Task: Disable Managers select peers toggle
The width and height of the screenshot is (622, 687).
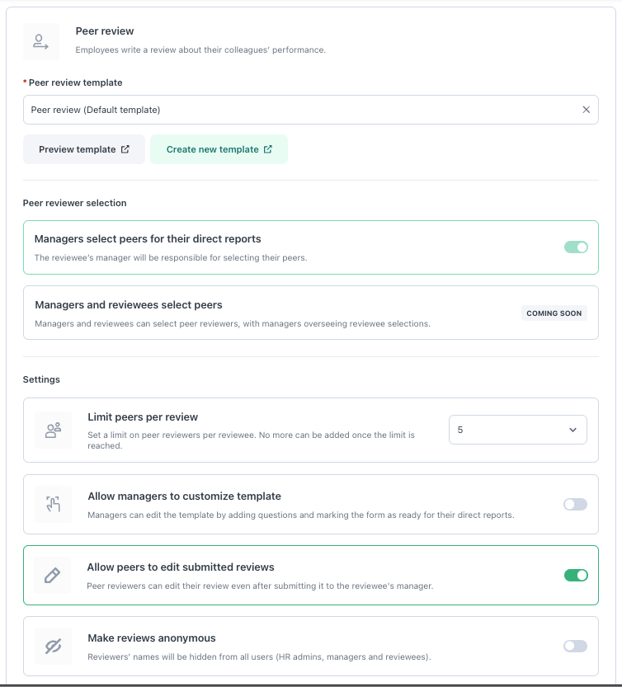Action: [x=576, y=247]
